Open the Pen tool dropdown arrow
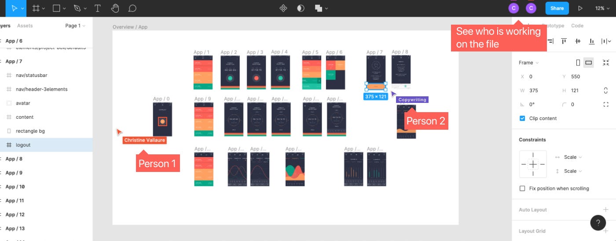The height and width of the screenshot is (241, 616). pos(86,8)
